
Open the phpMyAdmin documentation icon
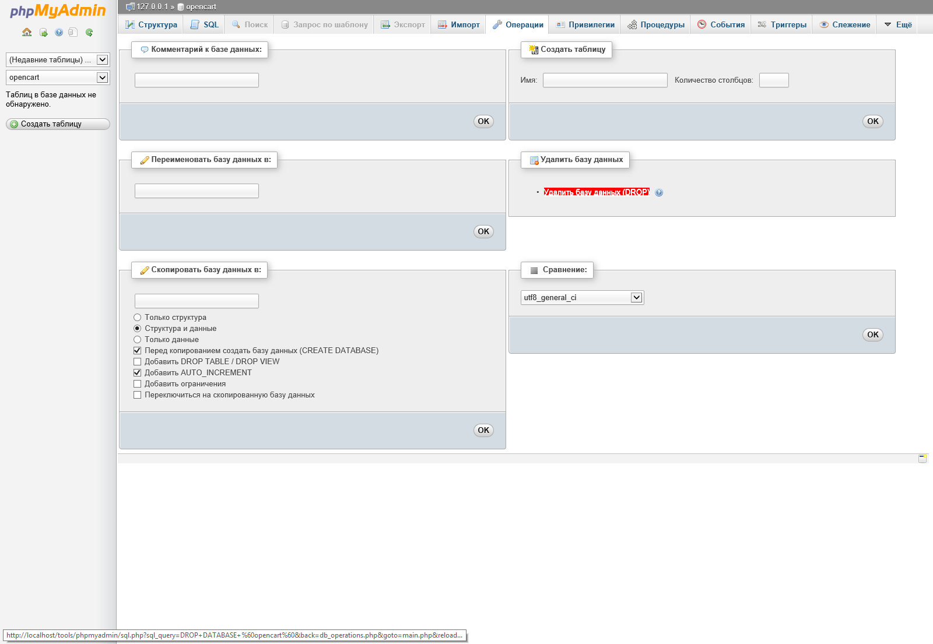click(59, 33)
